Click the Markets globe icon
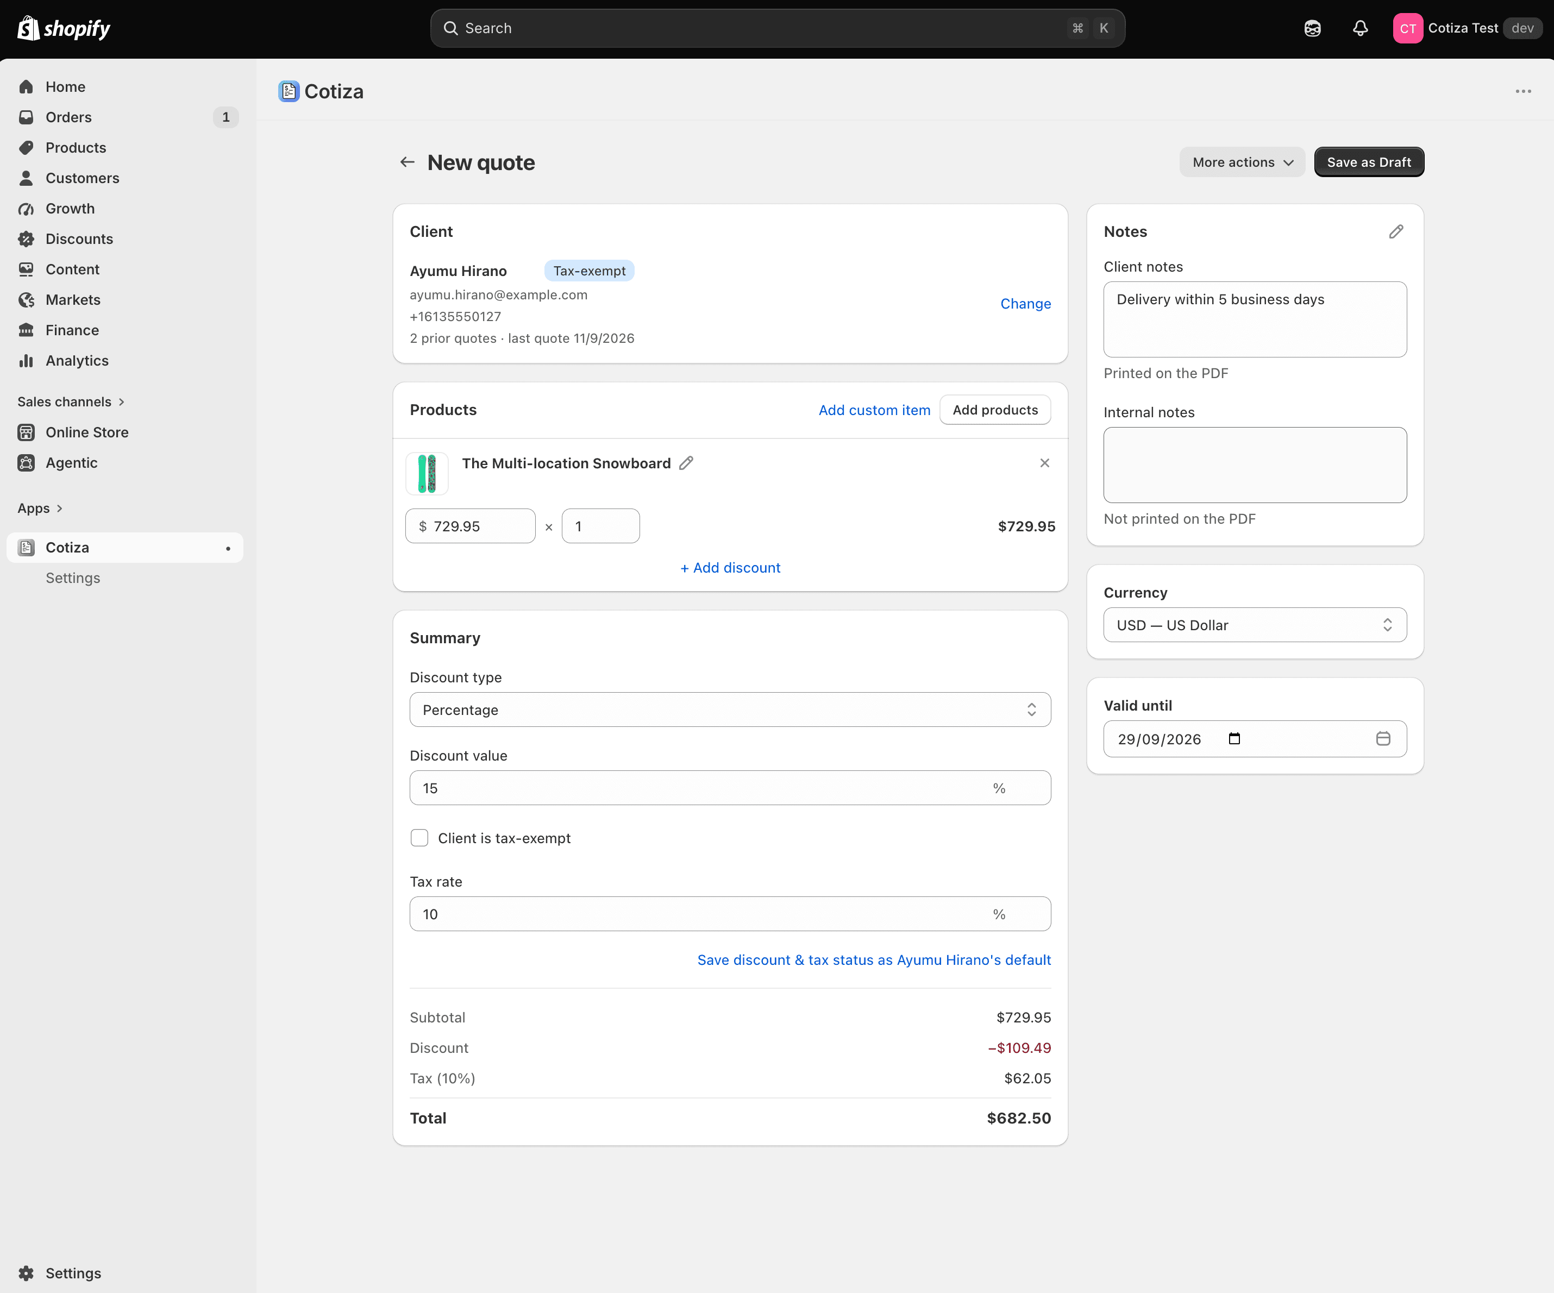This screenshot has width=1554, height=1293. pos(26,299)
